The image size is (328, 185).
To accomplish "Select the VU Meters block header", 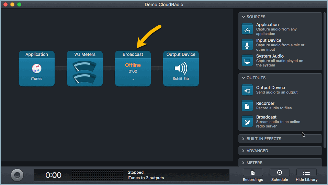I will click(x=85, y=54).
